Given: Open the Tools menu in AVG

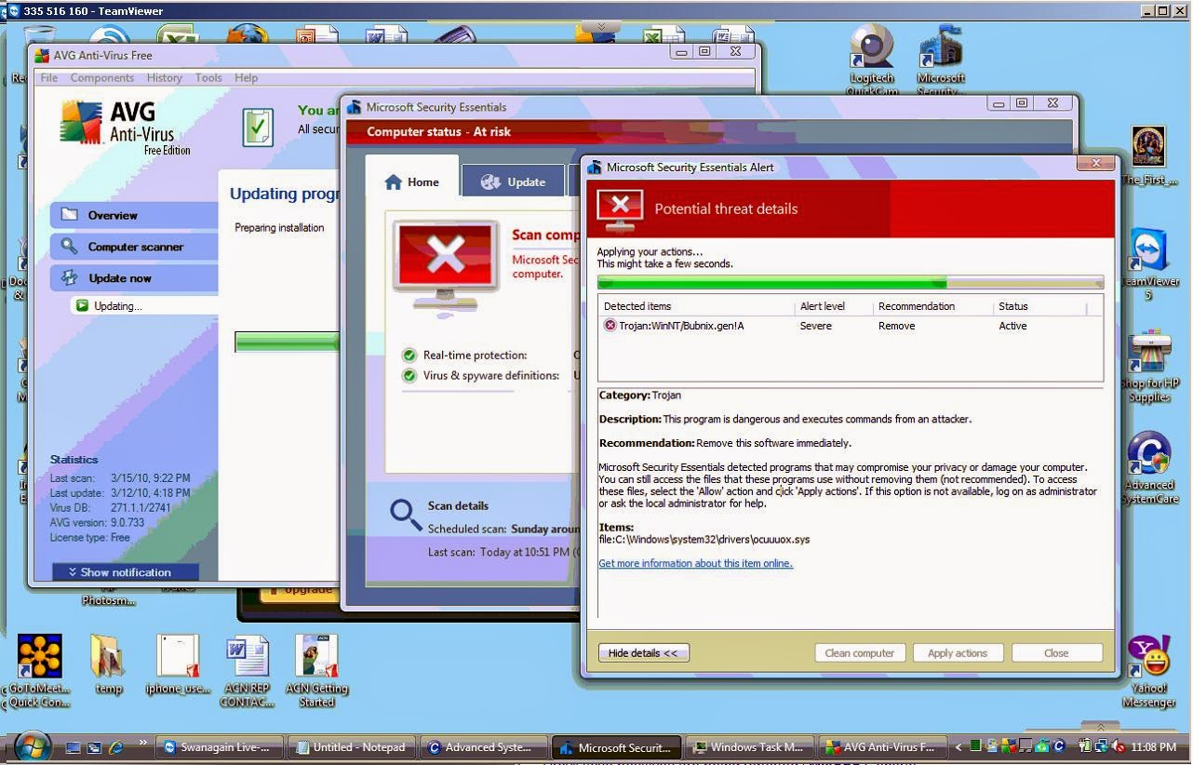Looking at the screenshot, I should click(x=208, y=77).
